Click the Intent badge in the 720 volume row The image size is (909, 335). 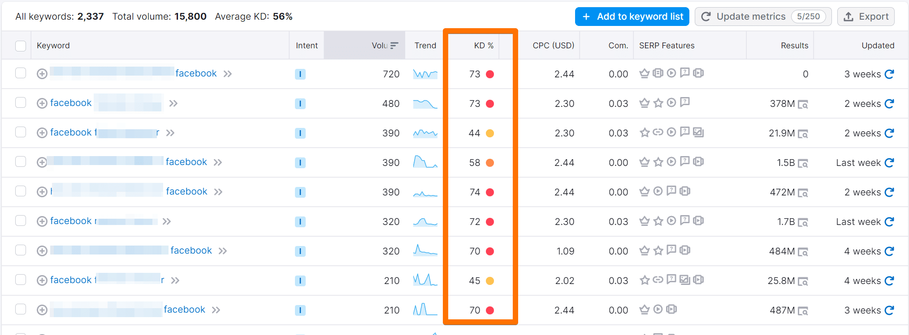pos(300,74)
